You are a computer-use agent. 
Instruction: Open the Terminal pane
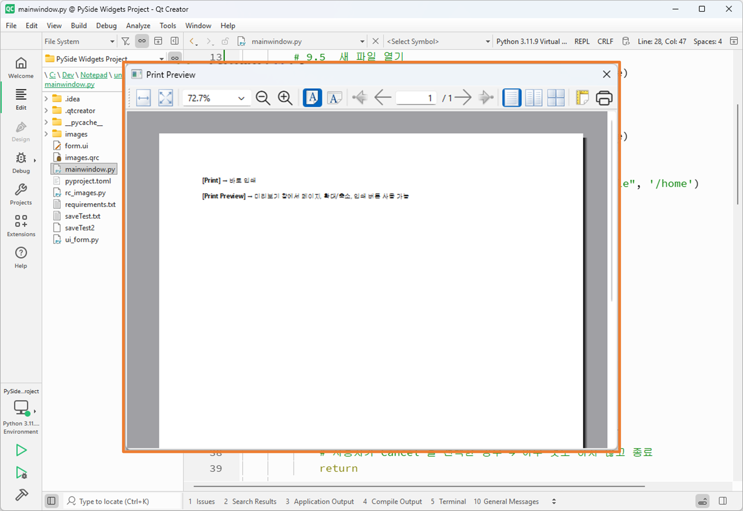coord(448,501)
